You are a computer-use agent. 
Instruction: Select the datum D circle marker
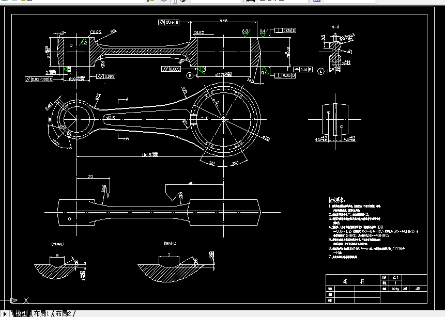pyautogui.click(x=190, y=75)
